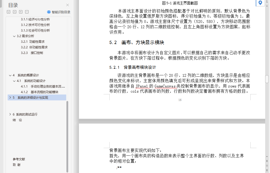Click the next page double-down arrow

267,170
